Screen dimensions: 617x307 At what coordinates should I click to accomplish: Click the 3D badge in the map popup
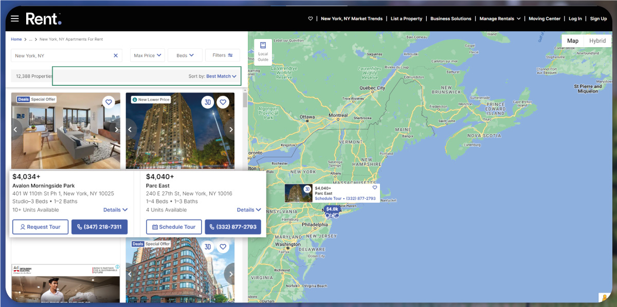[307, 189]
